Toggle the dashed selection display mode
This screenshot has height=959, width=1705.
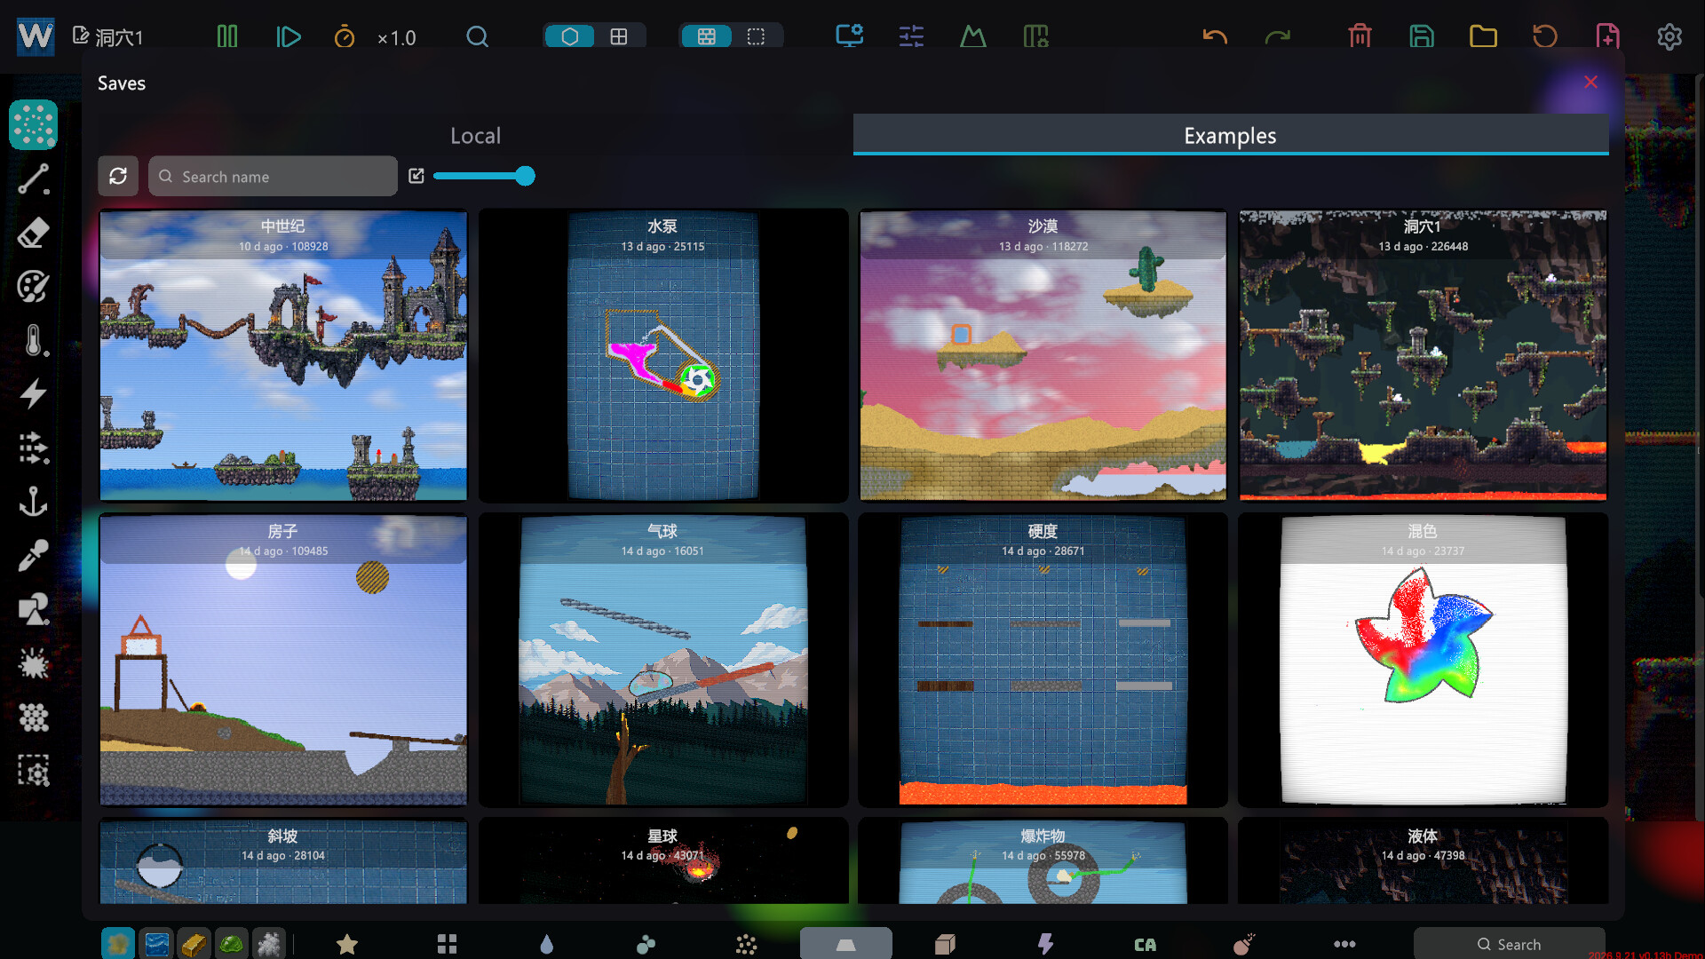click(756, 36)
